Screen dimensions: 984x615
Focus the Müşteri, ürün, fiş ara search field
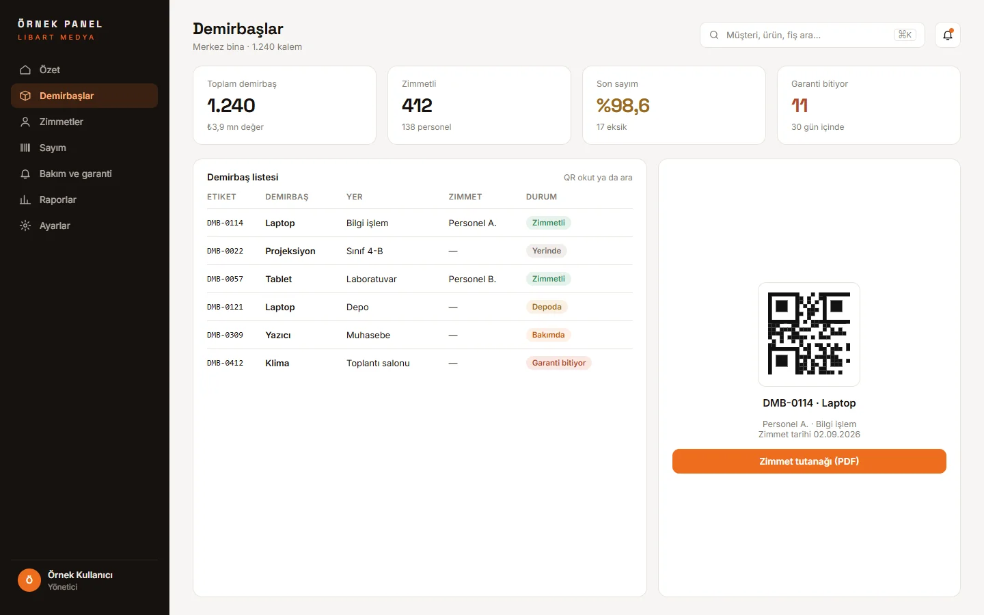coord(812,35)
